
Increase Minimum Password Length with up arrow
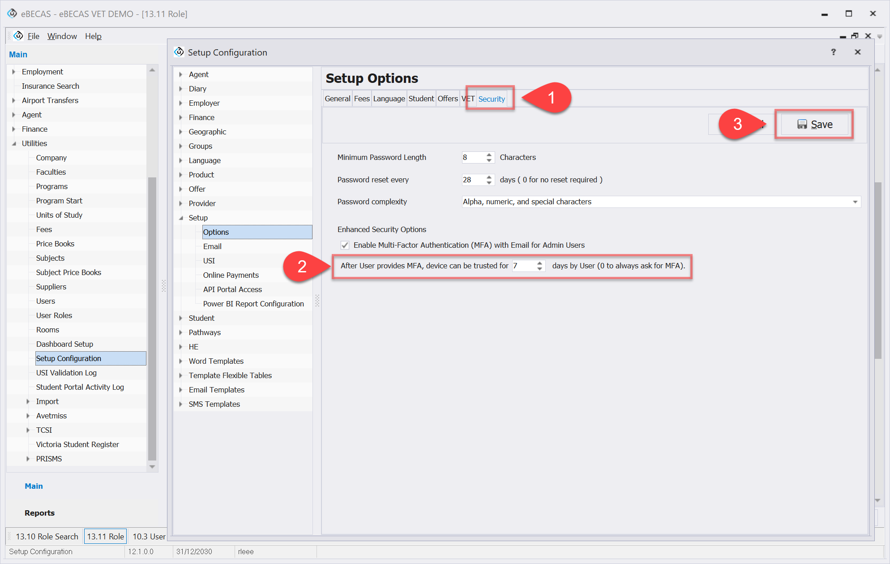[489, 155]
